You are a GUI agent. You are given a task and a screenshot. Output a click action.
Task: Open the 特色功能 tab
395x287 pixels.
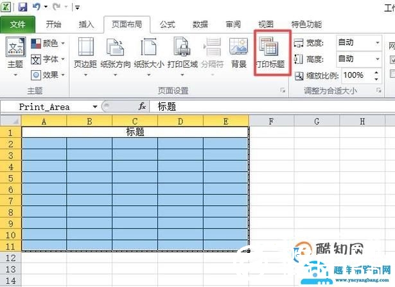pos(306,24)
